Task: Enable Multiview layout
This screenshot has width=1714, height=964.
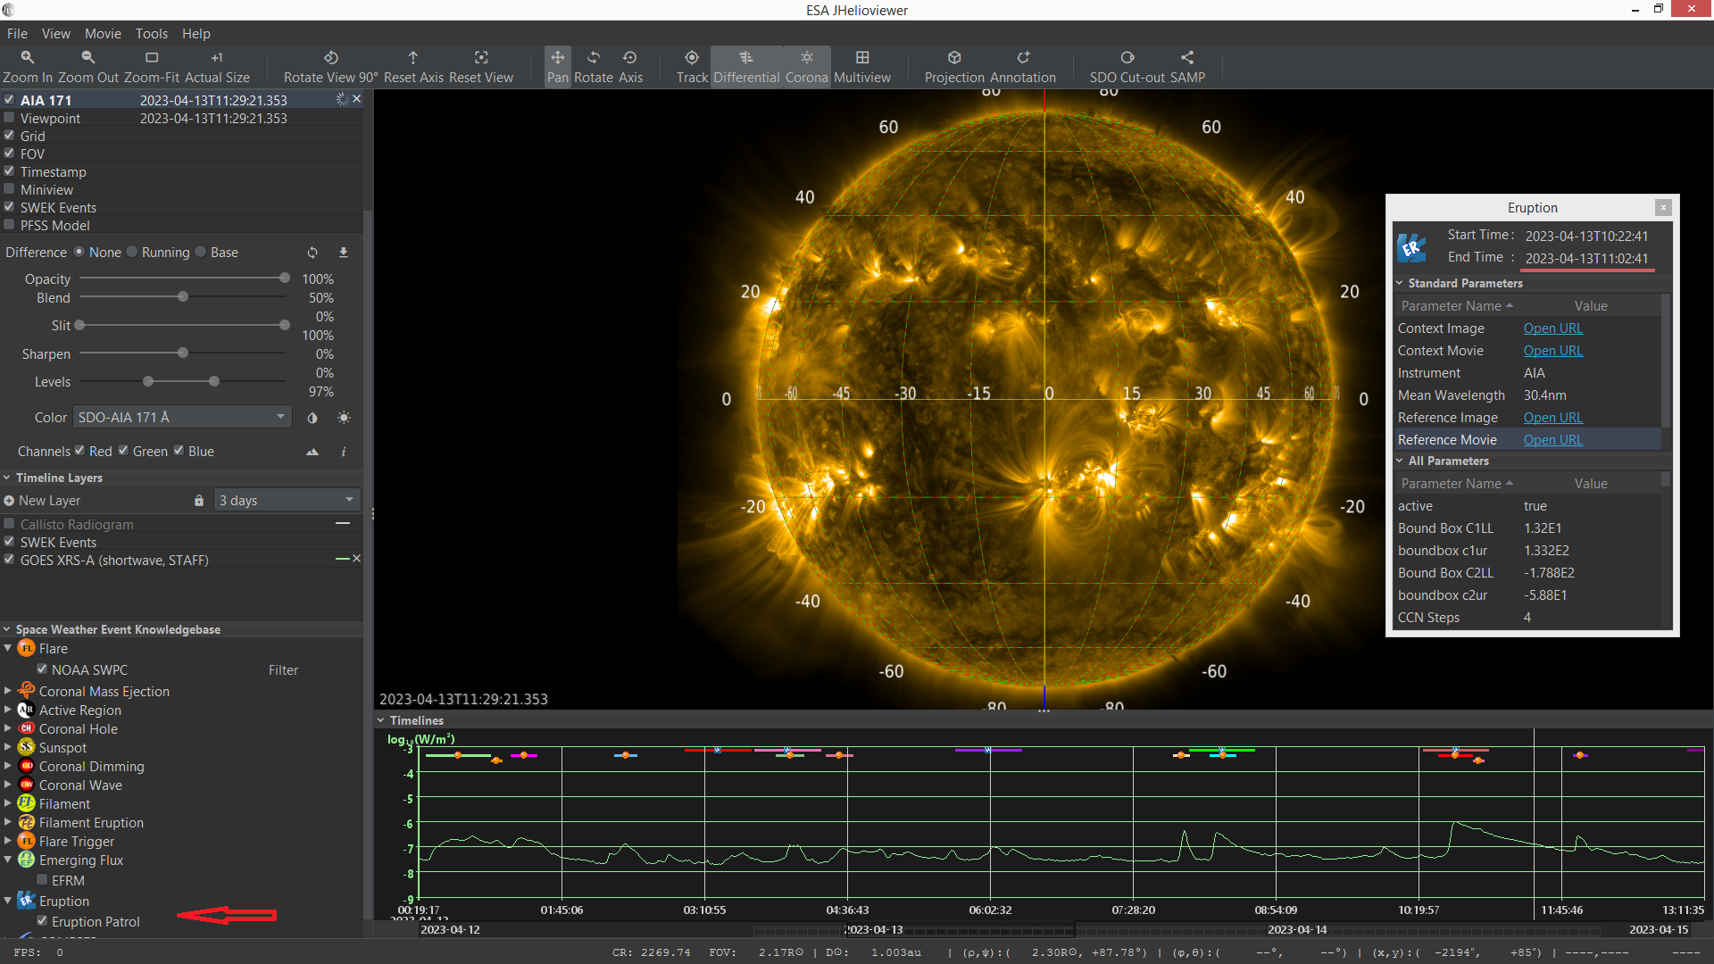Action: coord(862,66)
